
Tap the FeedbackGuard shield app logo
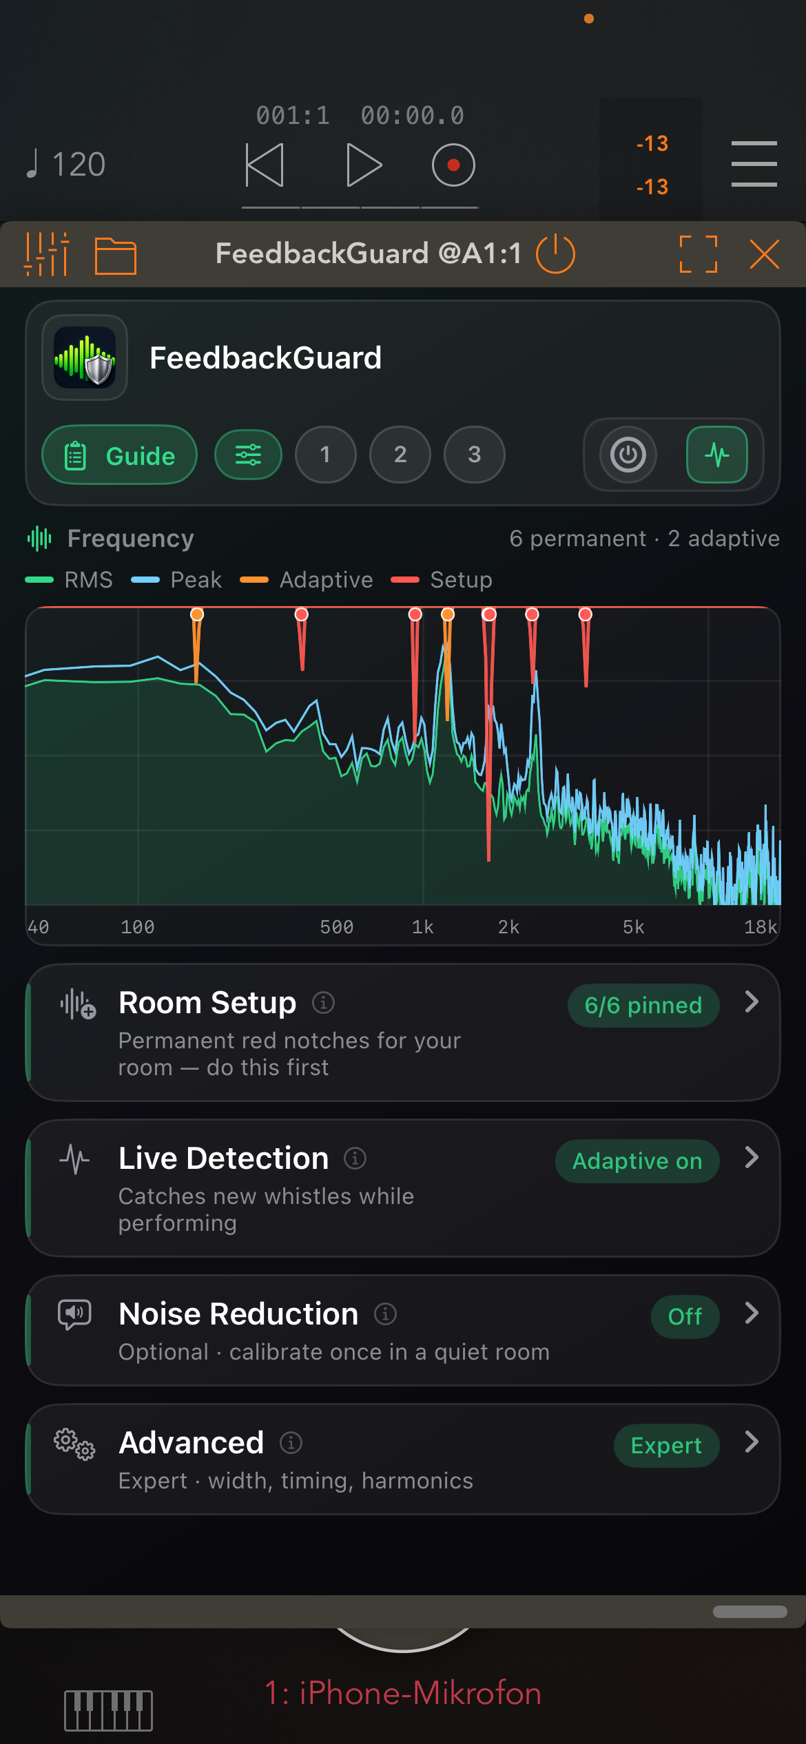click(85, 357)
